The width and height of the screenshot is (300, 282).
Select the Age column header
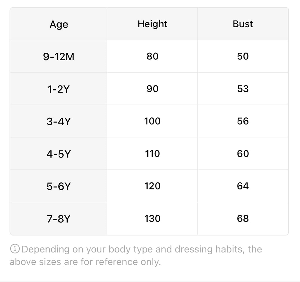[x=59, y=24]
